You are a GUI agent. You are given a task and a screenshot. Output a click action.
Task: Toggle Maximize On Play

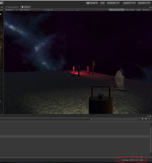coord(117,10)
